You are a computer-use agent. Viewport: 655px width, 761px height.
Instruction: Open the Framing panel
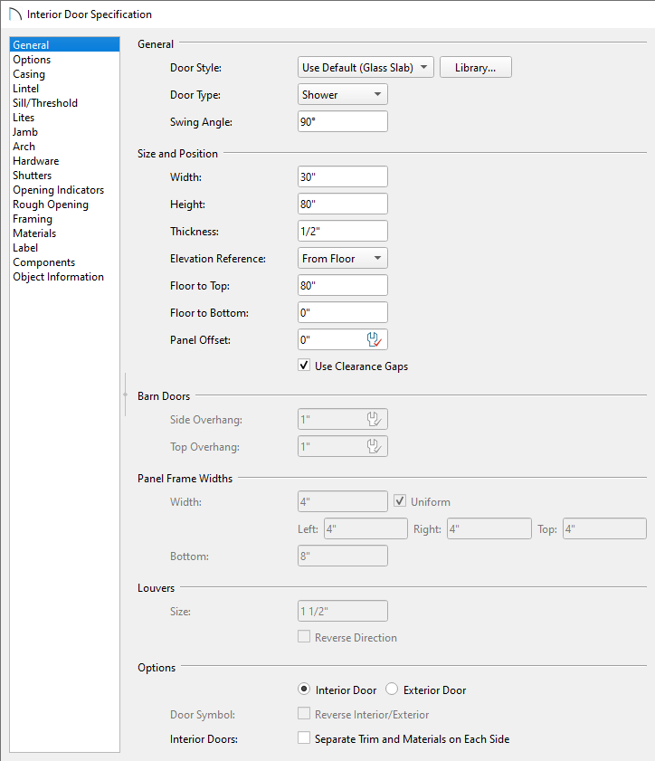pyautogui.click(x=64, y=219)
